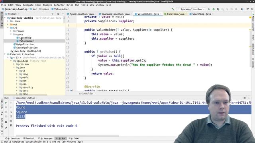Open Services tool window button
Screen dimensions: 255x143
click(12, 139)
